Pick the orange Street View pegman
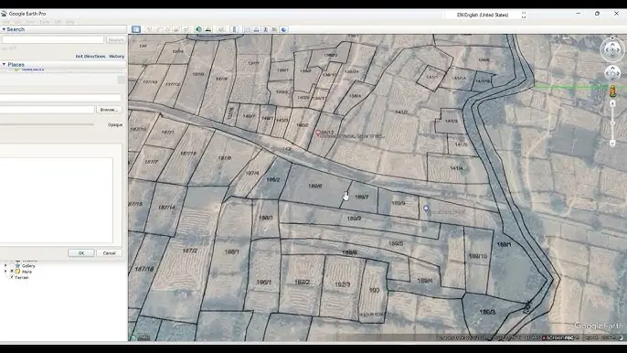This screenshot has height=353, width=627. 612,91
